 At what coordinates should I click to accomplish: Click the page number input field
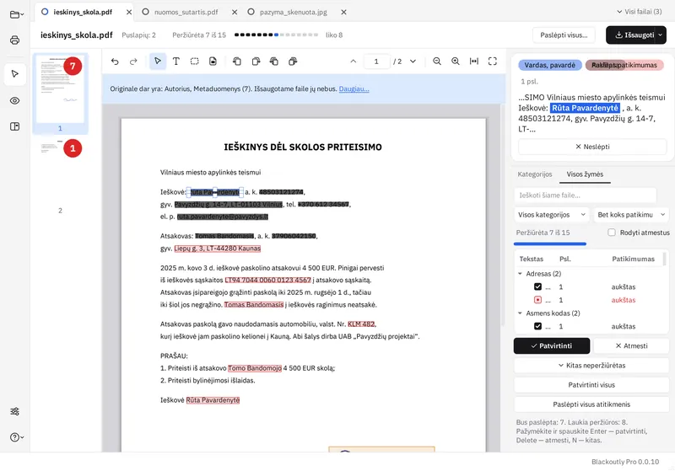(x=376, y=62)
